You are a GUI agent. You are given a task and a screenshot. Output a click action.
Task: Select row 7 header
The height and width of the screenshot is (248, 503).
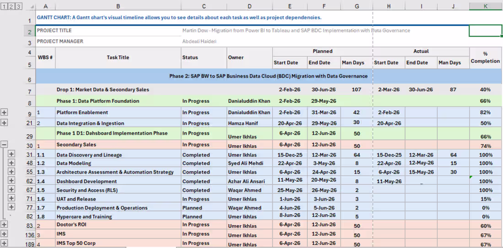click(x=30, y=90)
